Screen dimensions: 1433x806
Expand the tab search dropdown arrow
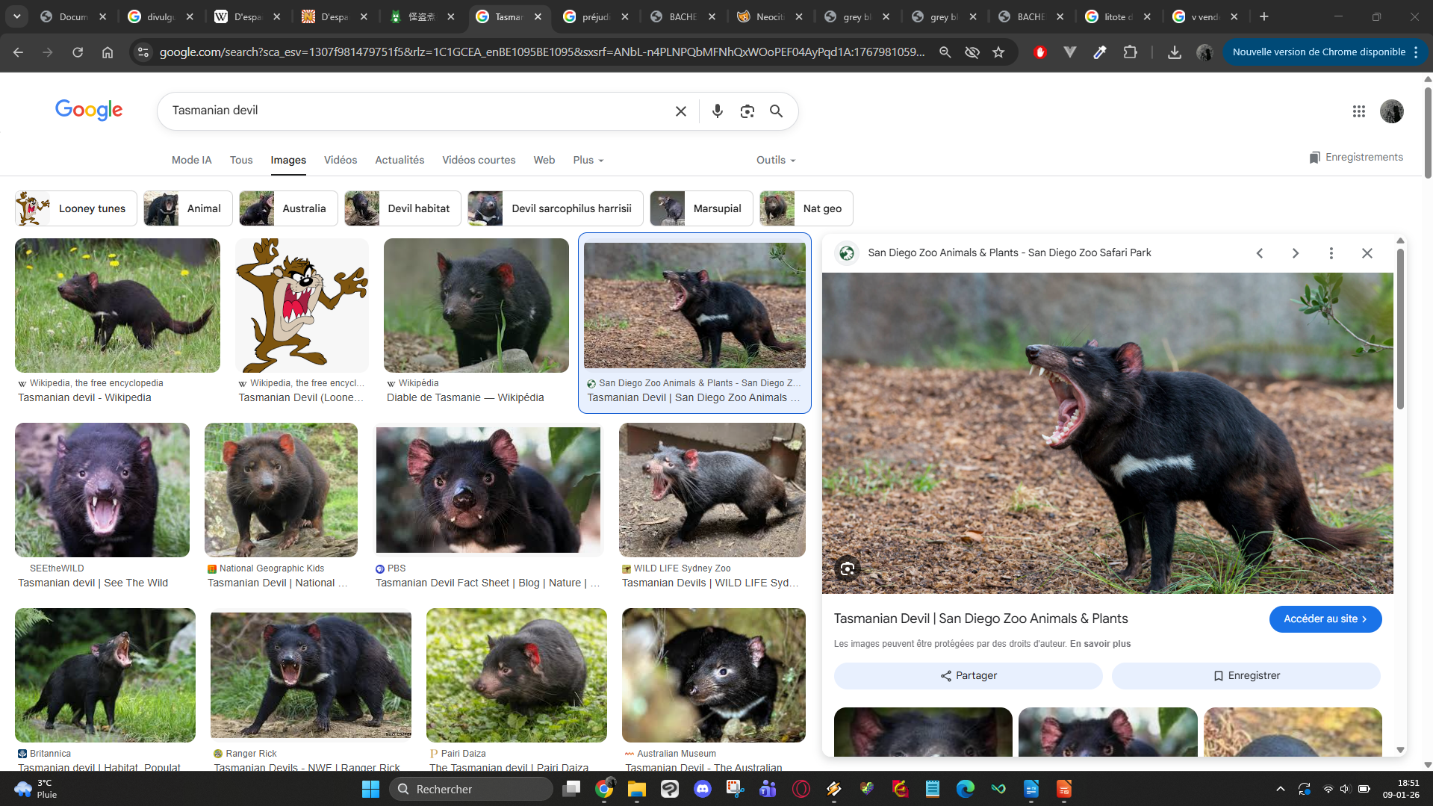point(16,16)
